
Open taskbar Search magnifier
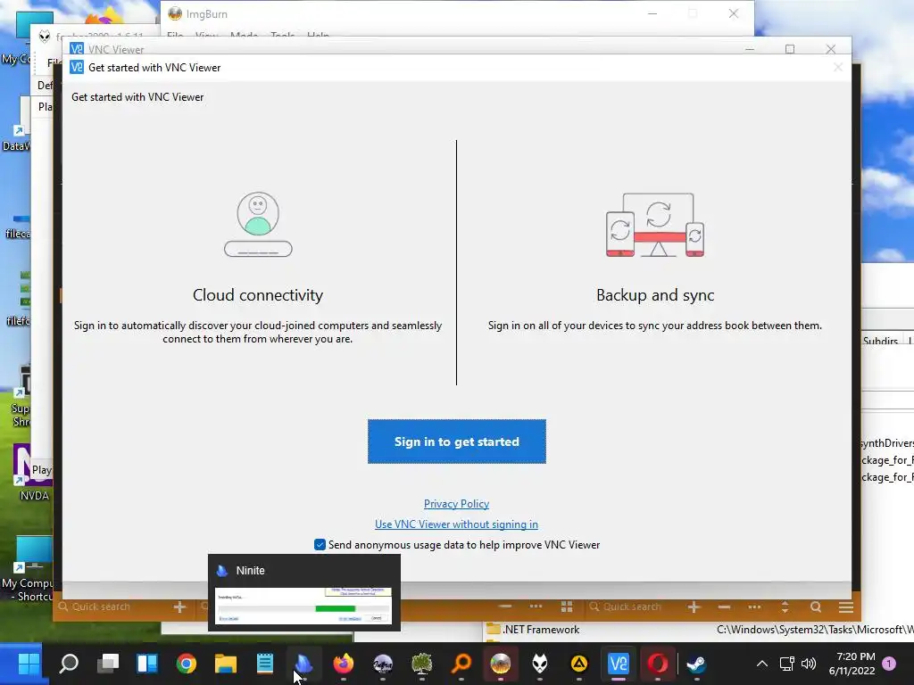click(x=69, y=663)
